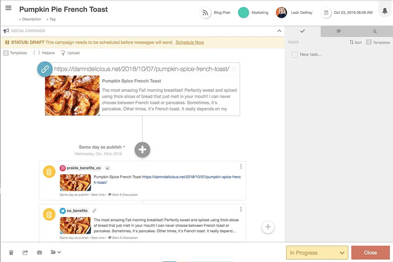This screenshot has height=262, width=393.
Task: Collapse the Social Campaign section chevron
Action: (x=279, y=31)
